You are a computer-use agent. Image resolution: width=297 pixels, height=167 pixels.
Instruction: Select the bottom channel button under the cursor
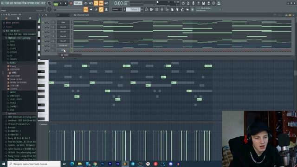click(x=63, y=50)
